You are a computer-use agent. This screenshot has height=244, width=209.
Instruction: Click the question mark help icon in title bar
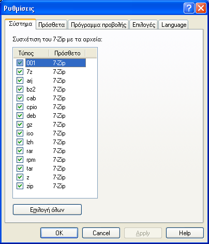(x=189, y=8)
